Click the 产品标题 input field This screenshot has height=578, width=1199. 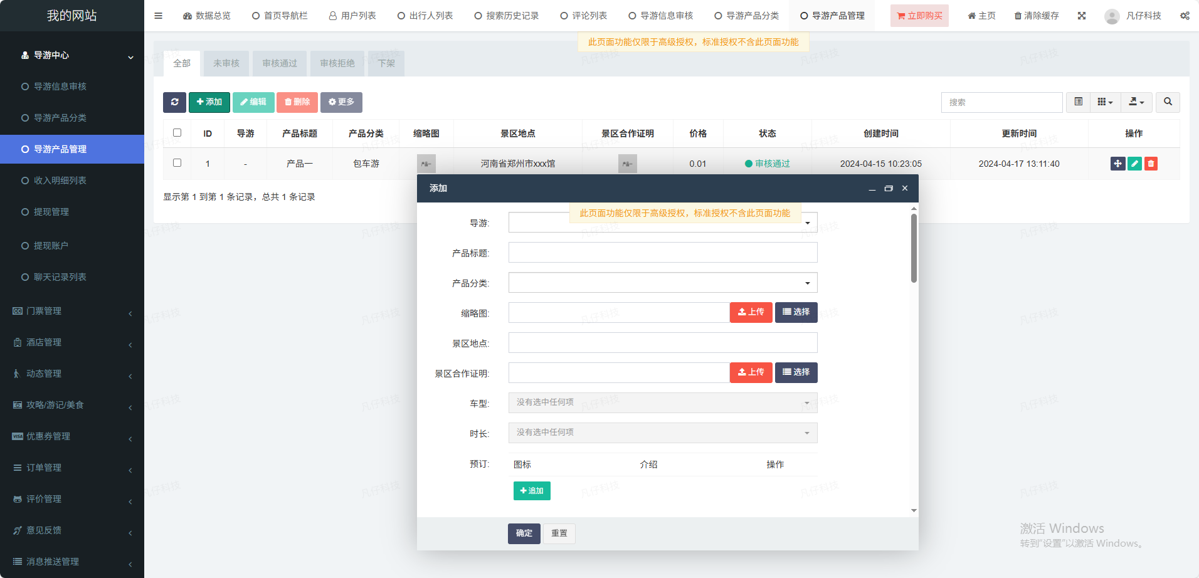point(663,253)
